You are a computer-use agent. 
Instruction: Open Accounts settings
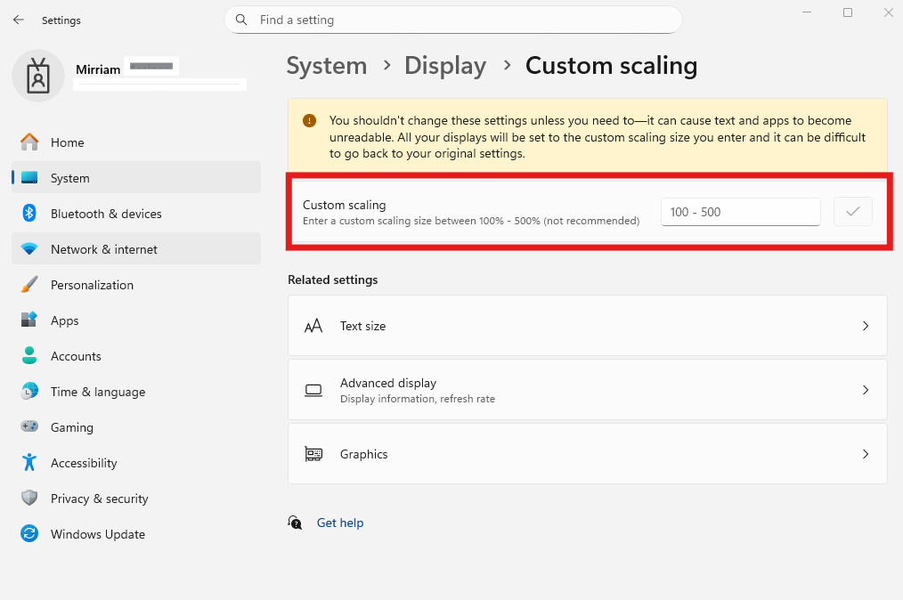coord(136,356)
